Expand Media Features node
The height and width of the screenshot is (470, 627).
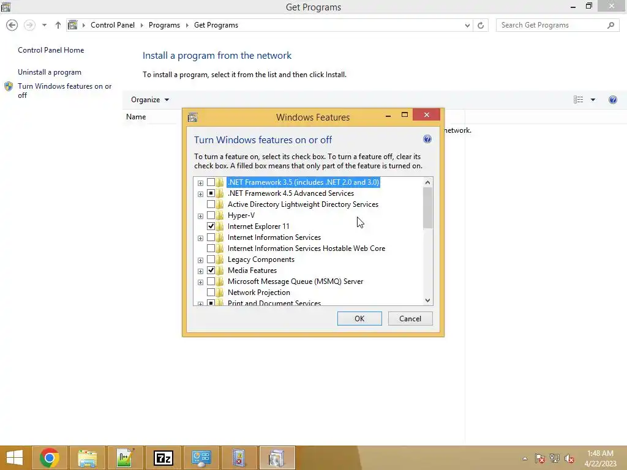(x=200, y=271)
